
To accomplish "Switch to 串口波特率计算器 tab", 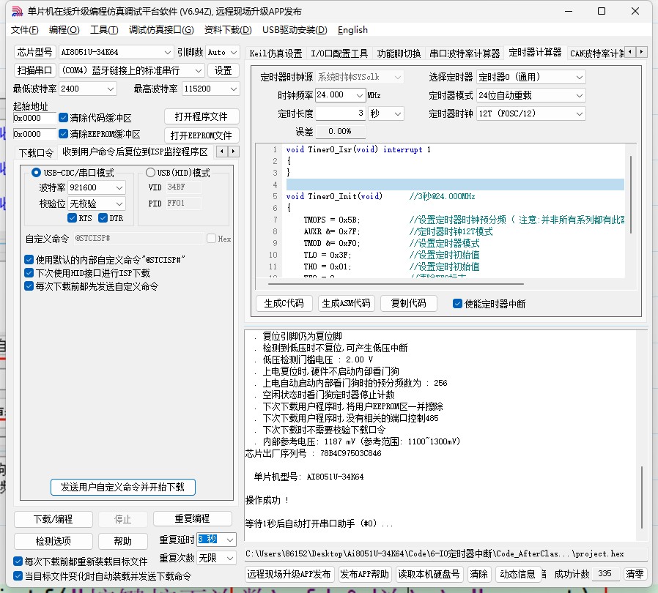I will pos(465,53).
